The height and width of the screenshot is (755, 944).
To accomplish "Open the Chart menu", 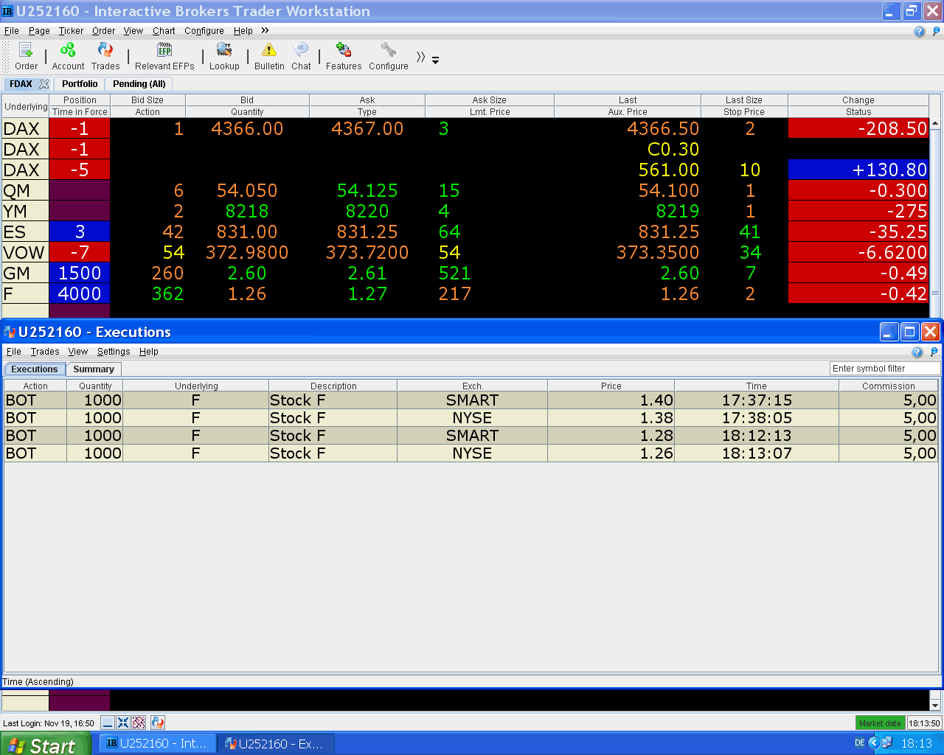I will [164, 31].
